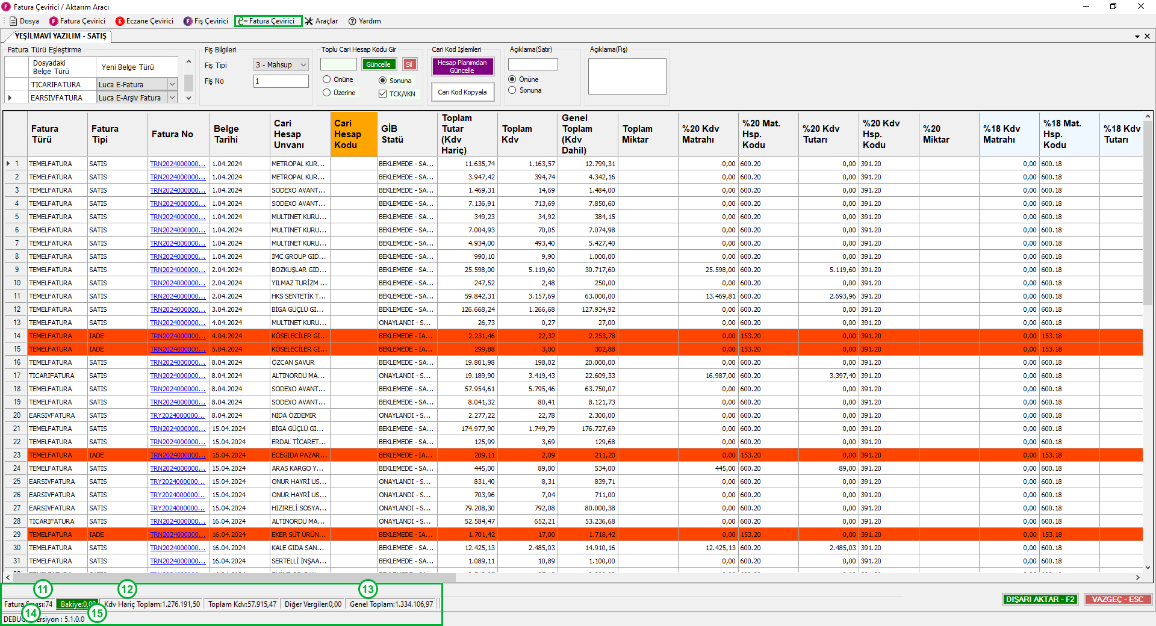The width and height of the screenshot is (1156, 626).
Task: Click the grid scroll-down arrow
Action: (x=1148, y=567)
